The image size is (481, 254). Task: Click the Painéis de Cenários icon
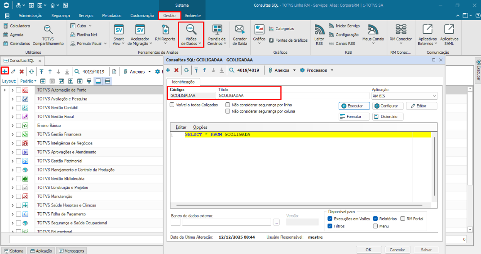click(217, 35)
